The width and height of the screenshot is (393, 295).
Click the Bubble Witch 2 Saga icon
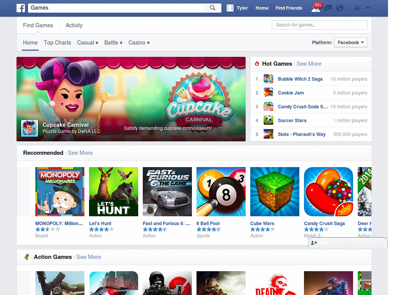click(x=268, y=79)
